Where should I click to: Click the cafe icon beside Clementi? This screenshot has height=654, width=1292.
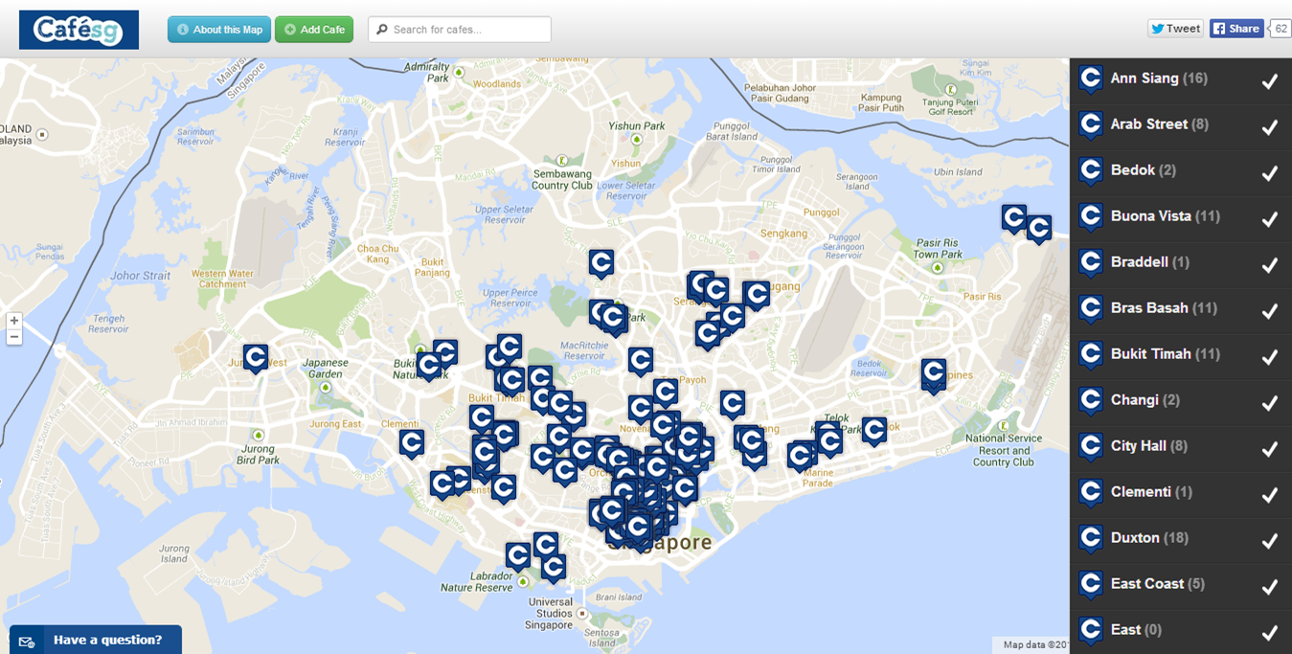tap(1090, 493)
